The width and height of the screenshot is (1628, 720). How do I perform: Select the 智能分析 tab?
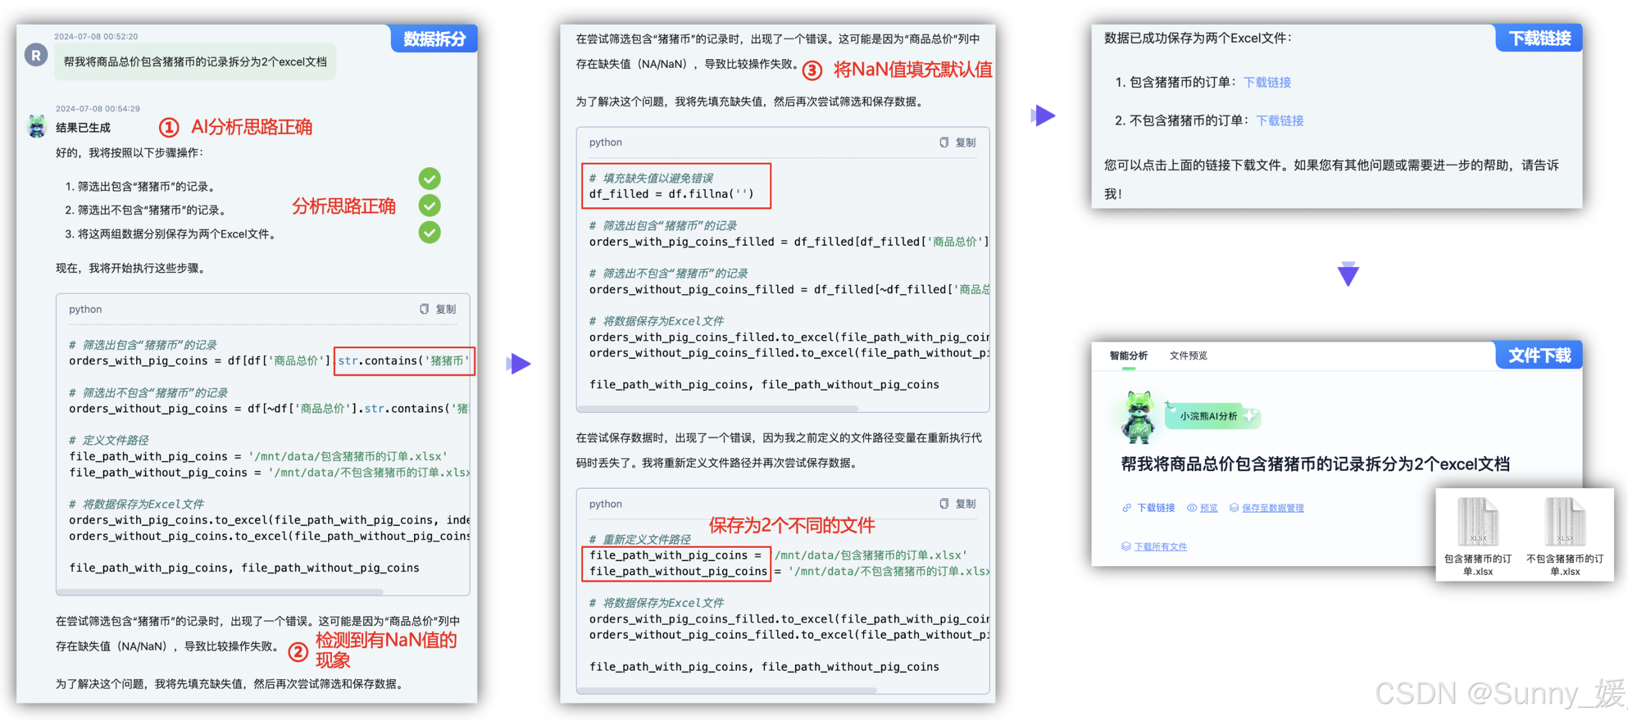[1129, 356]
